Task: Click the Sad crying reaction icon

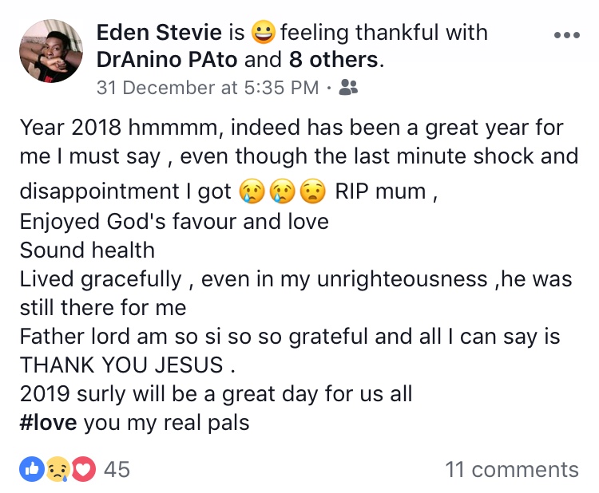Action: (56, 469)
